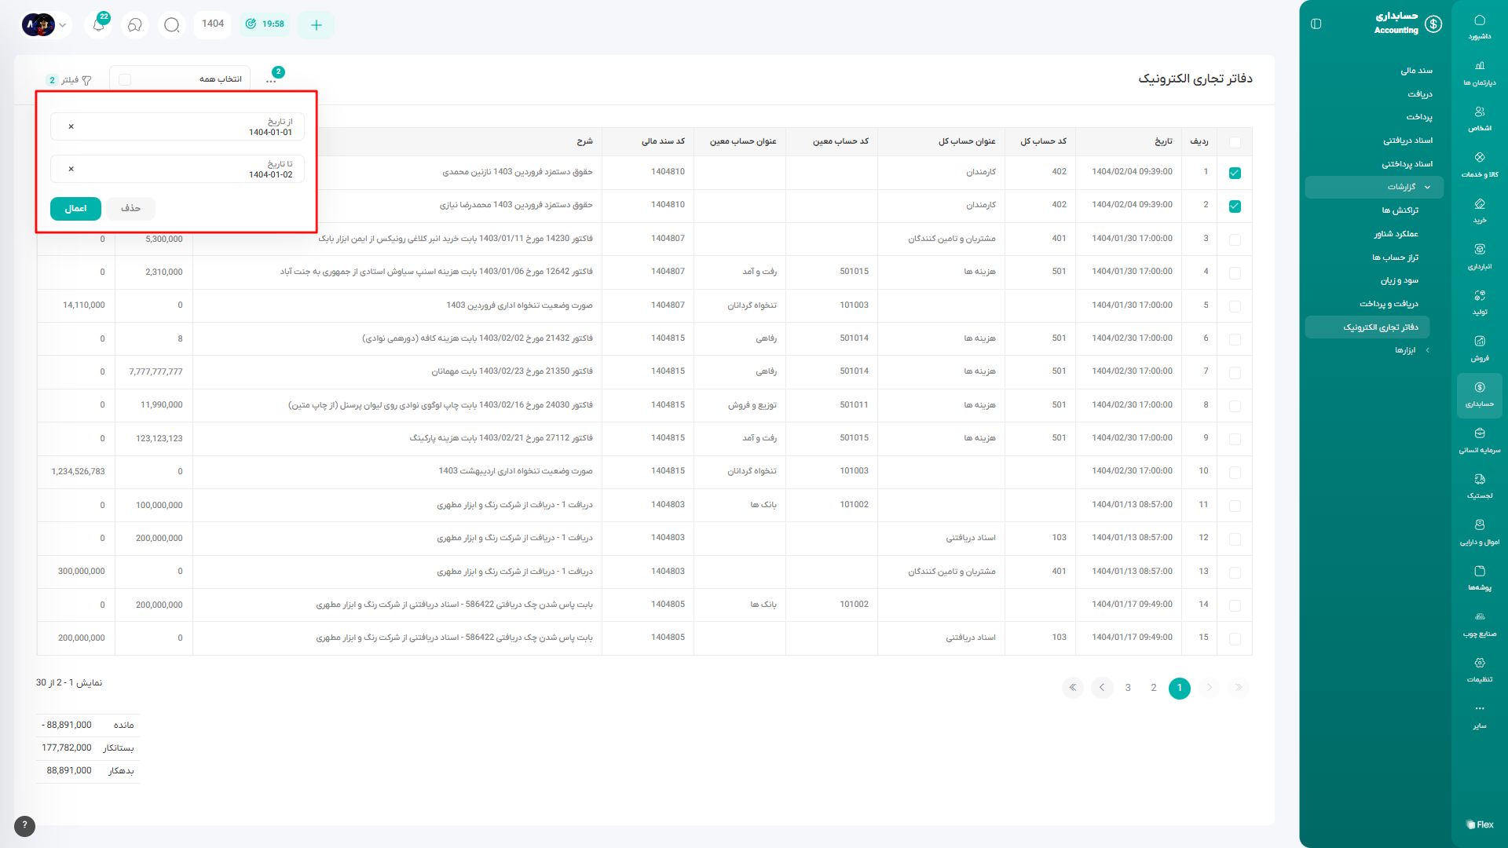Uncheck the row 1 checkbox
This screenshot has height=848, width=1508.
[x=1235, y=173]
